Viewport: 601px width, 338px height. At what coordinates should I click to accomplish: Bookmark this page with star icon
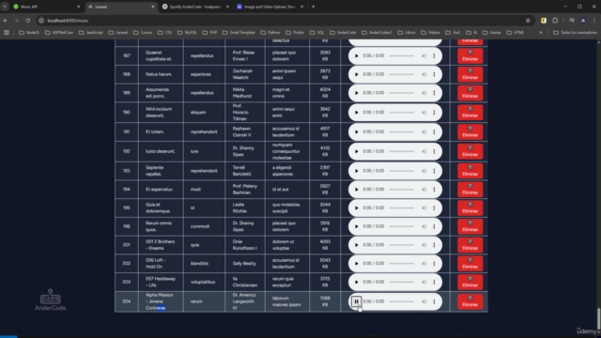pos(528,21)
